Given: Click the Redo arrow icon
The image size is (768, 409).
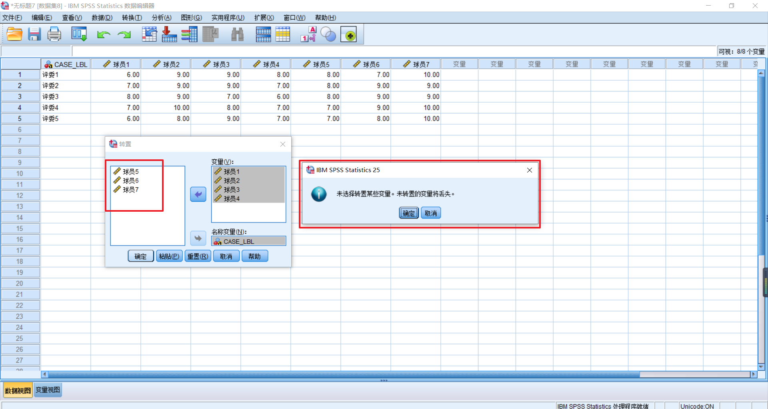Looking at the screenshot, I should [x=124, y=35].
